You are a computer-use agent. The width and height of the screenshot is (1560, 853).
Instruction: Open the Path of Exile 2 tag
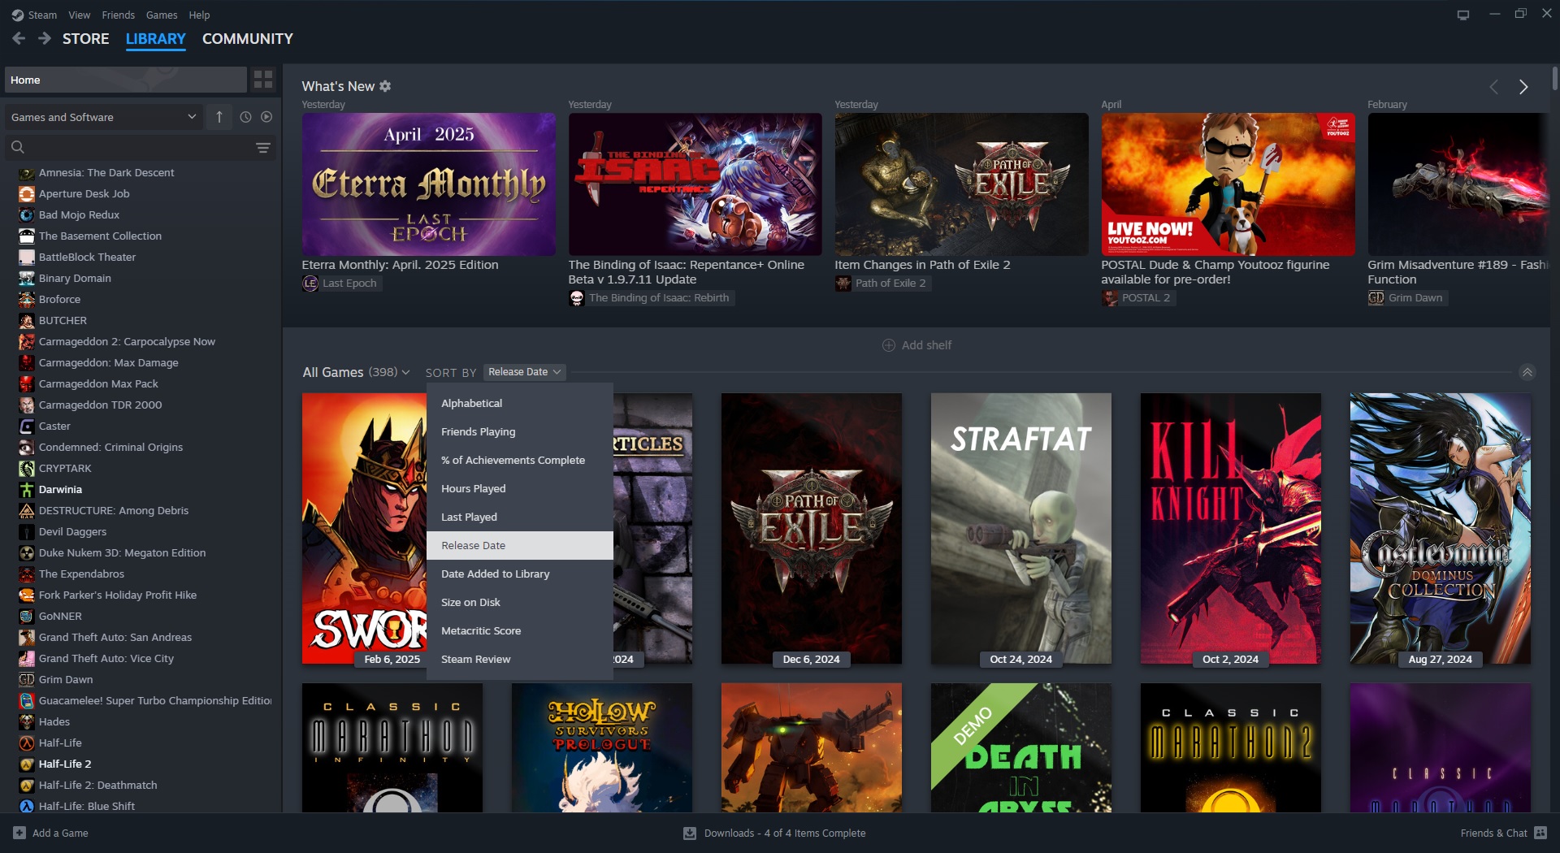(x=882, y=283)
